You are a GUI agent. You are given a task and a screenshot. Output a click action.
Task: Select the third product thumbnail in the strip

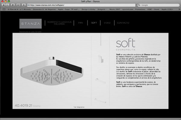pos(100,81)
